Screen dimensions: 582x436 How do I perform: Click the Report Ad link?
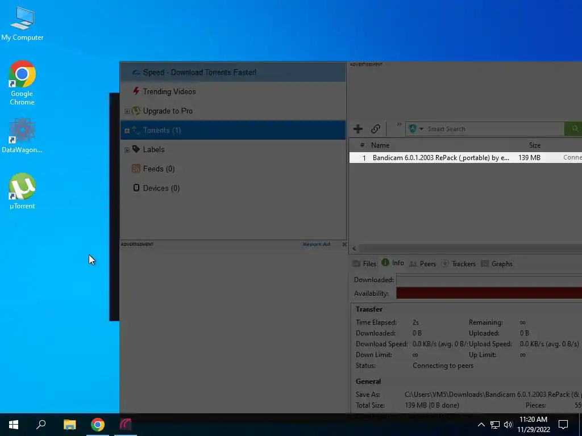coord(316,244)
